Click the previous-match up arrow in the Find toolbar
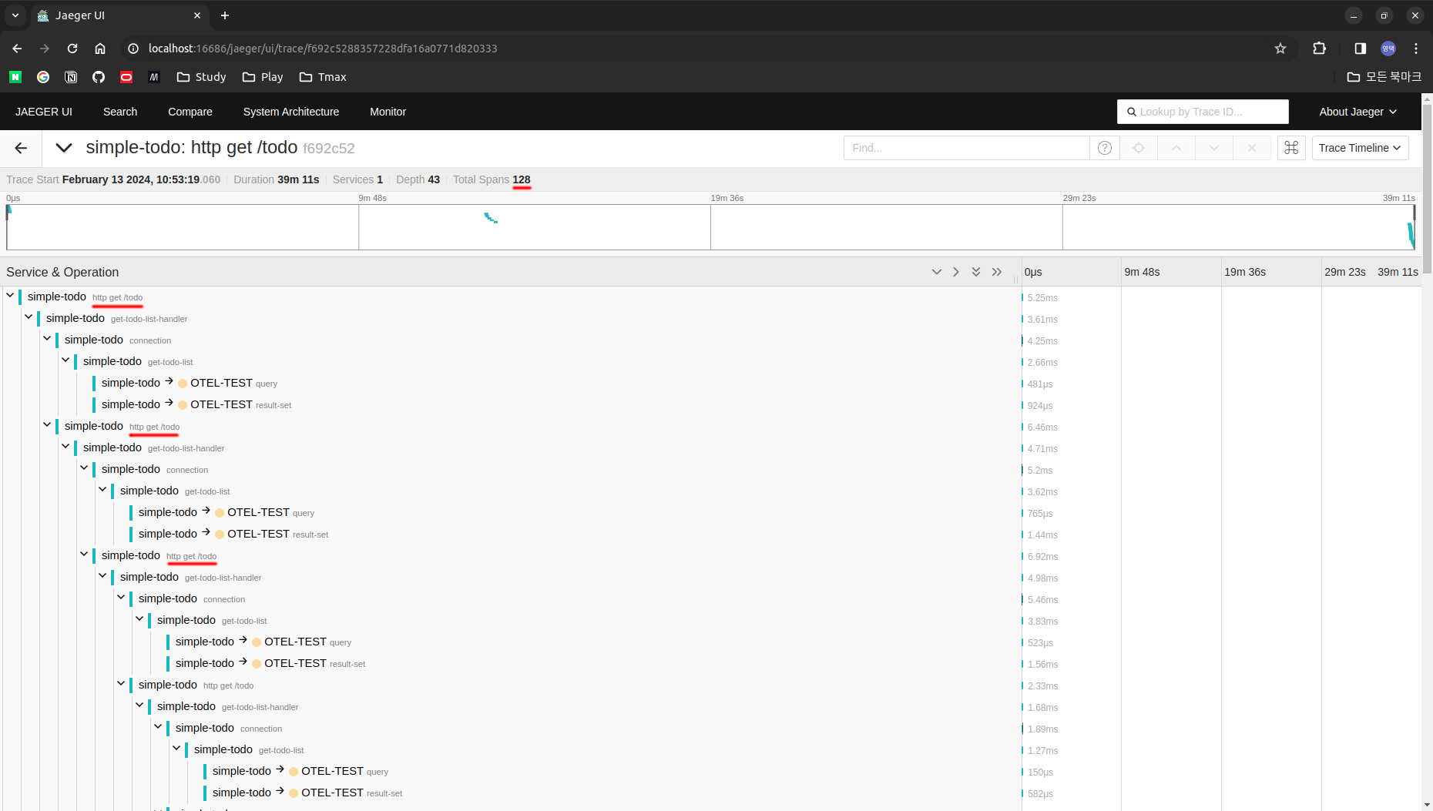 click(1176, 148)
